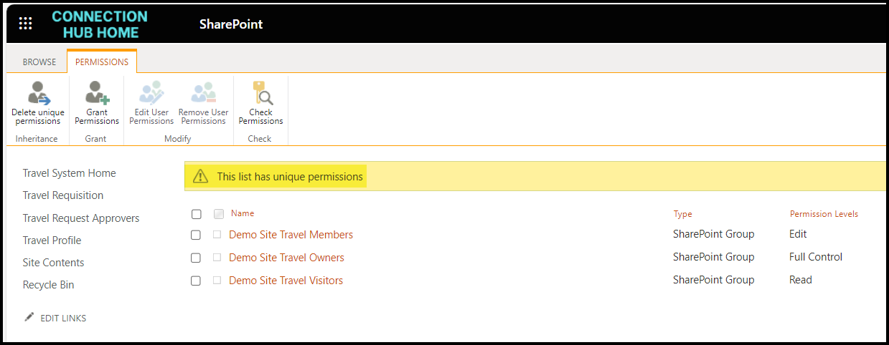Open the Demo Site Travel Owners link
The height and width of the screenshot is (345, 889).
click(286, 258)
